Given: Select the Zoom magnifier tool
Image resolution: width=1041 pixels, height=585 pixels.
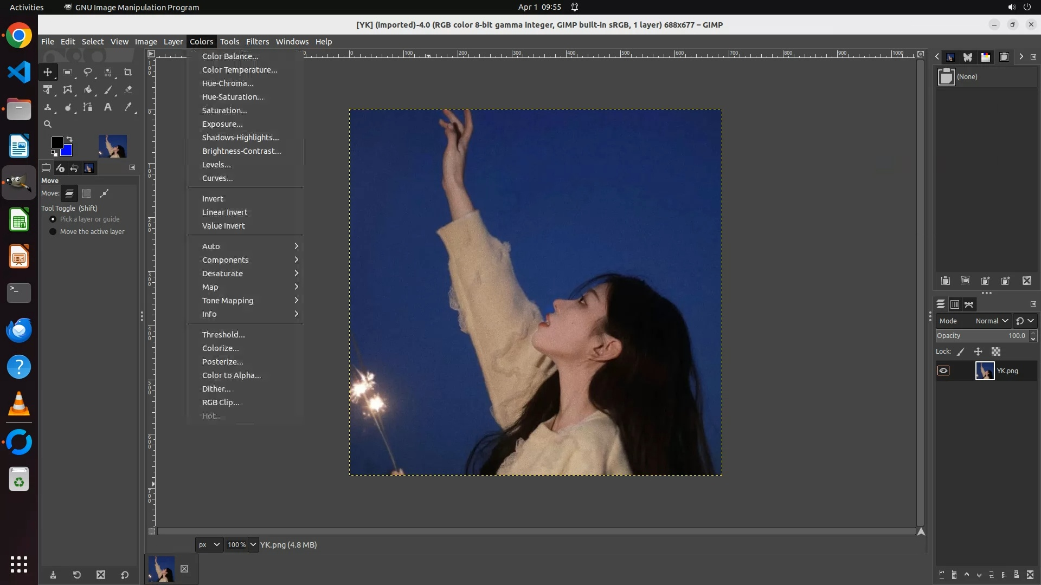Looking at the screenshot, I should tap(48, 124).
